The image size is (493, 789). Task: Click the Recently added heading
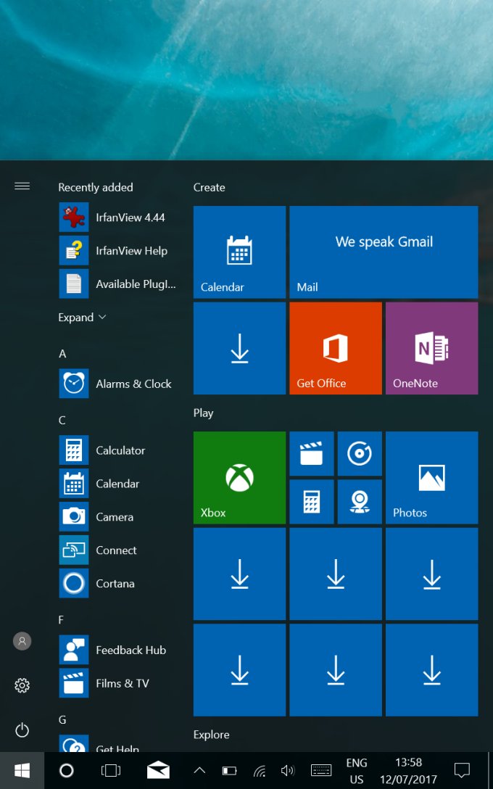tap(96, 188)
